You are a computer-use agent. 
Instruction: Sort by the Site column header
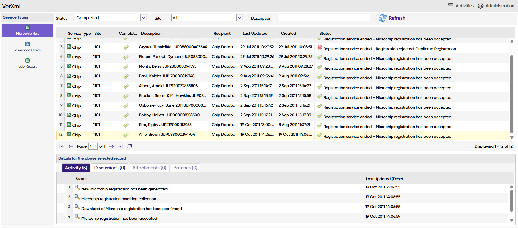98,33
